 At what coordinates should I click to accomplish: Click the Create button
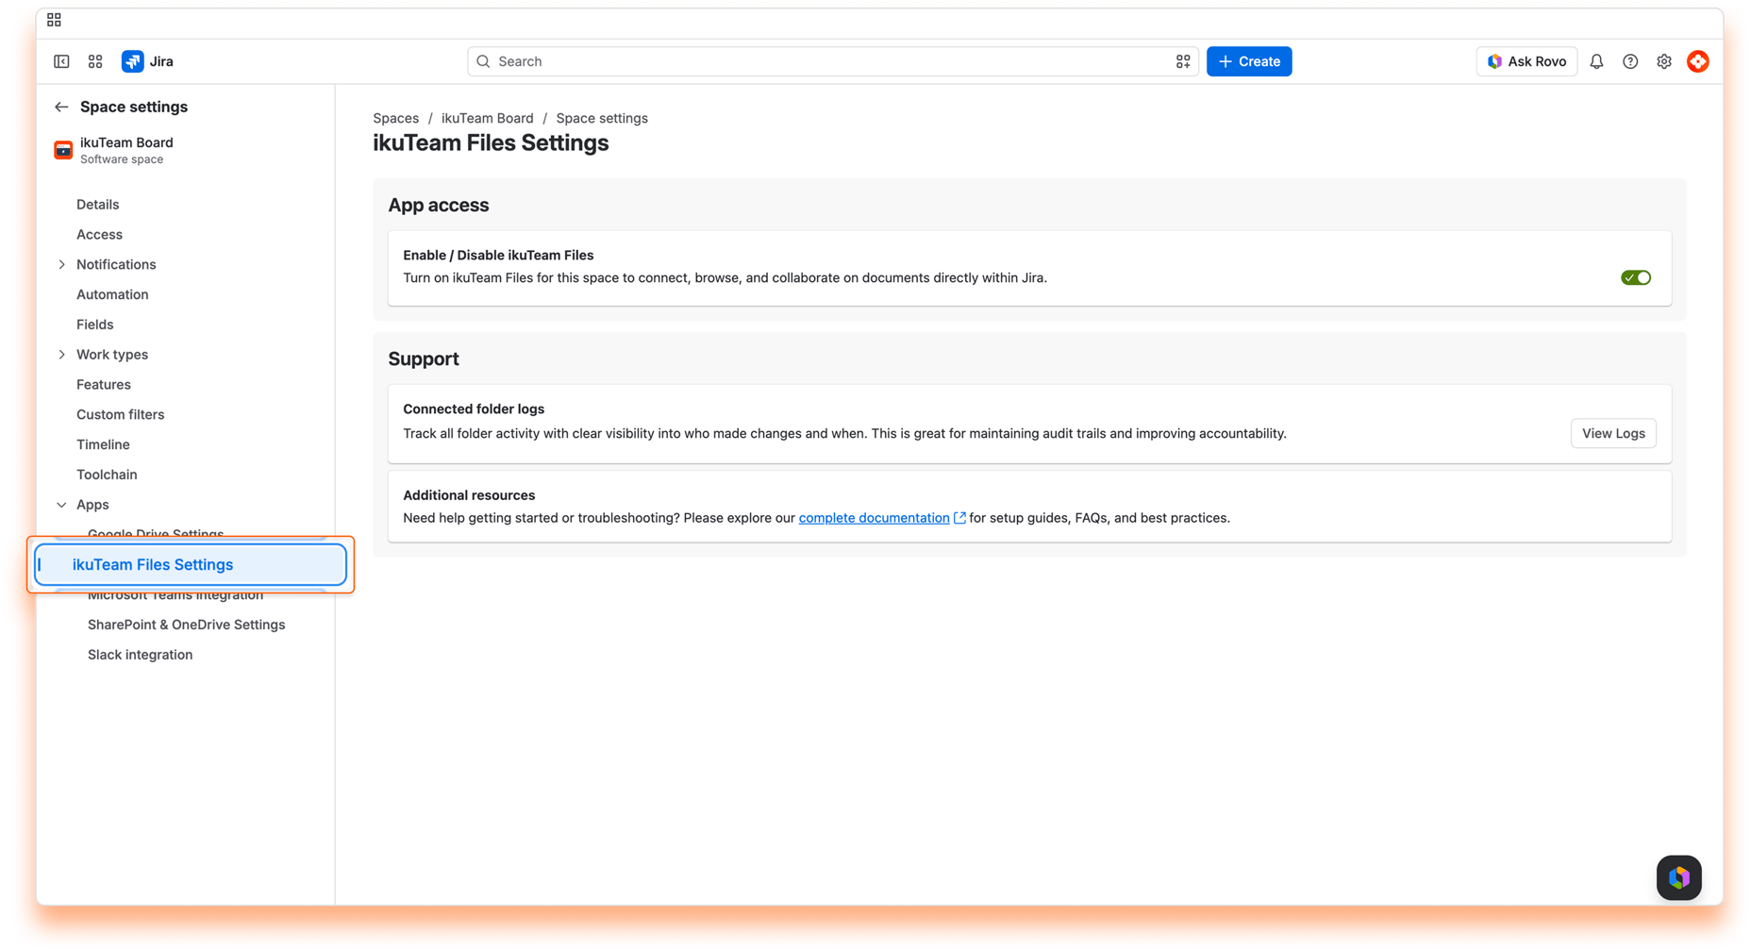(1249, 61)
